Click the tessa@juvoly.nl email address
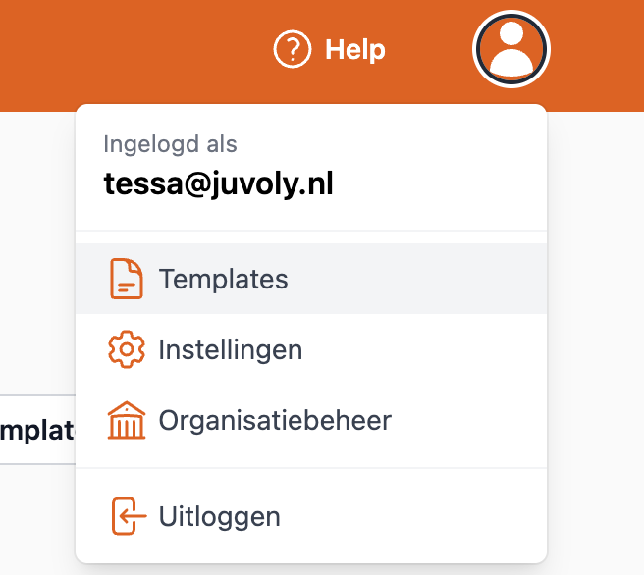This screenshot has height=575, width=644. 218,183
